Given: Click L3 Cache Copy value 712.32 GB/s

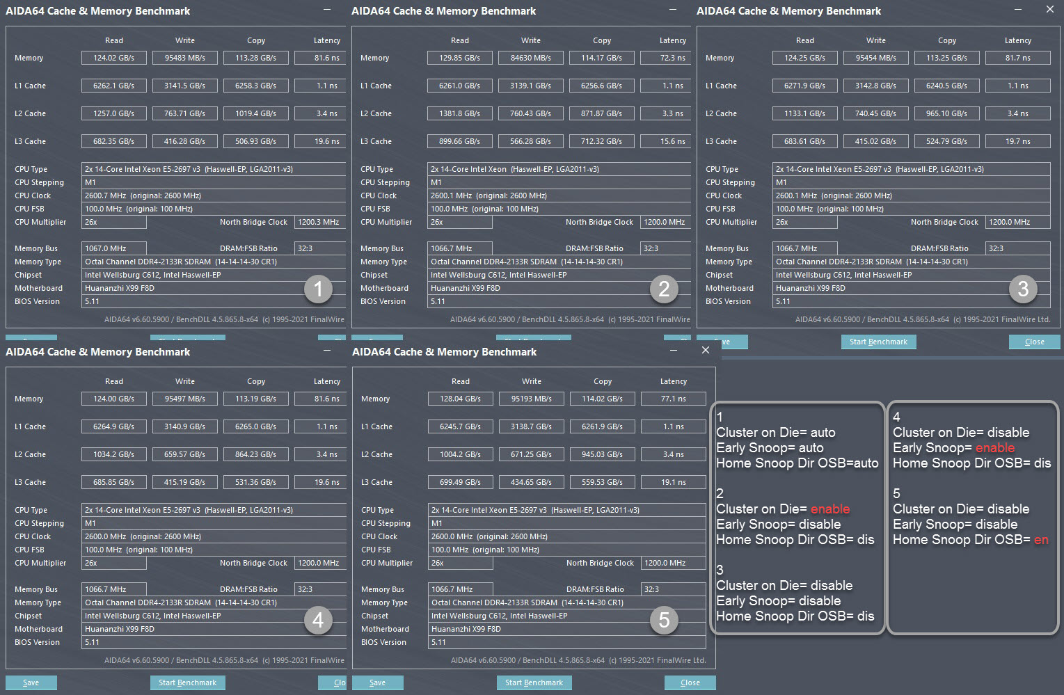Looking at the screenshot, I should pyautogui.click(x=602, y=141).
